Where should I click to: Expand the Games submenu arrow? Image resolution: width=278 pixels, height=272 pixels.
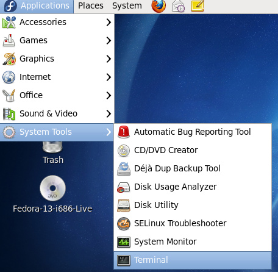point(109,40)
